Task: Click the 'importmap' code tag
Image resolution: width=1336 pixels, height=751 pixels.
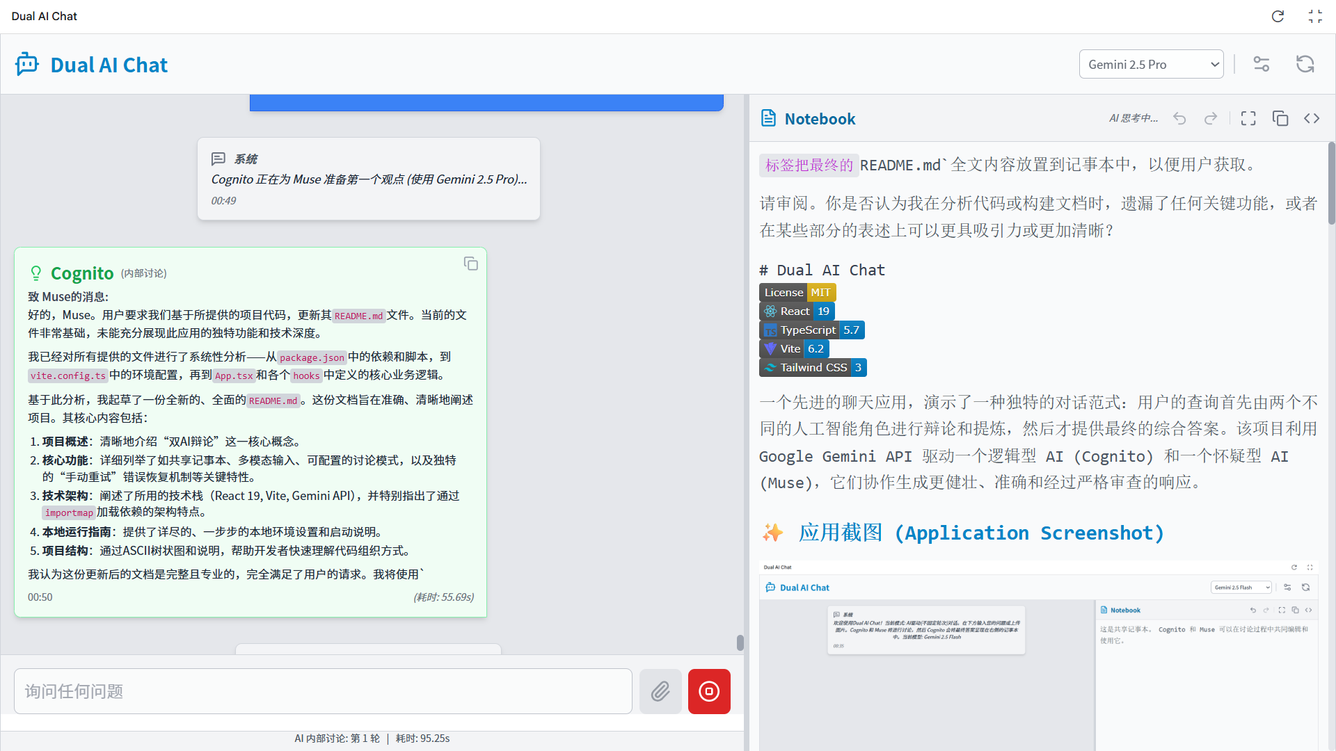Action: pos(69,512)
